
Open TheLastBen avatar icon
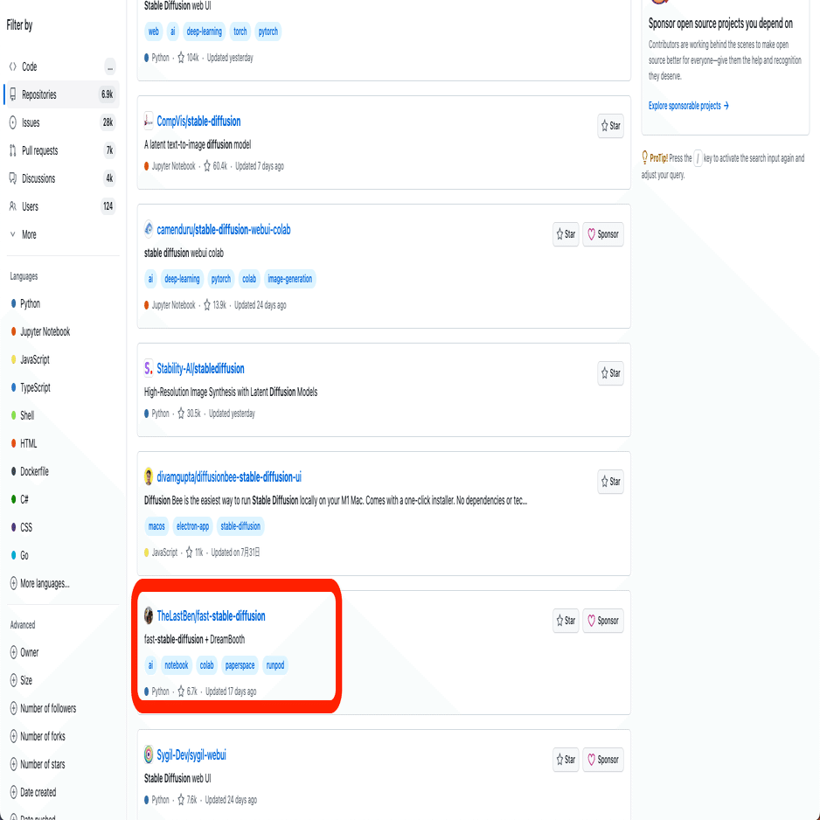[149, 615]
